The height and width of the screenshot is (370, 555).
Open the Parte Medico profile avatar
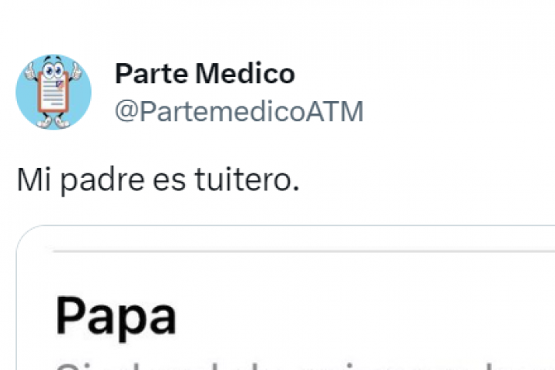pyautogui.click(x=53, y=92)
